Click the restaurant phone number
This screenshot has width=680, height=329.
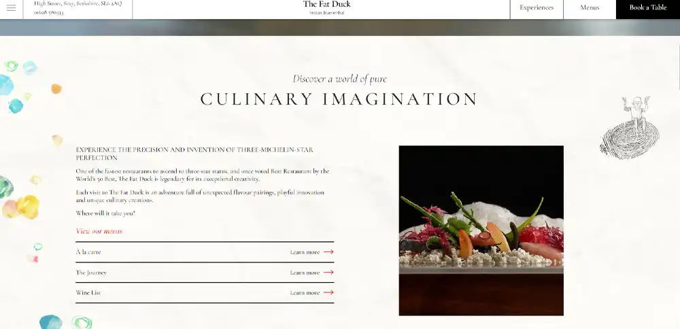coord(48,12)
